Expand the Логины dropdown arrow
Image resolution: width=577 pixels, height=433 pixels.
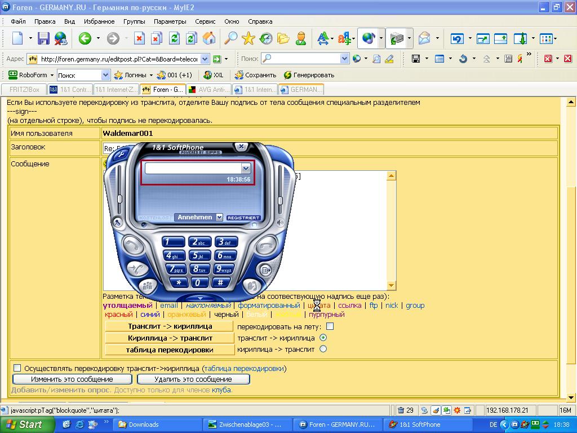[151, 75]
